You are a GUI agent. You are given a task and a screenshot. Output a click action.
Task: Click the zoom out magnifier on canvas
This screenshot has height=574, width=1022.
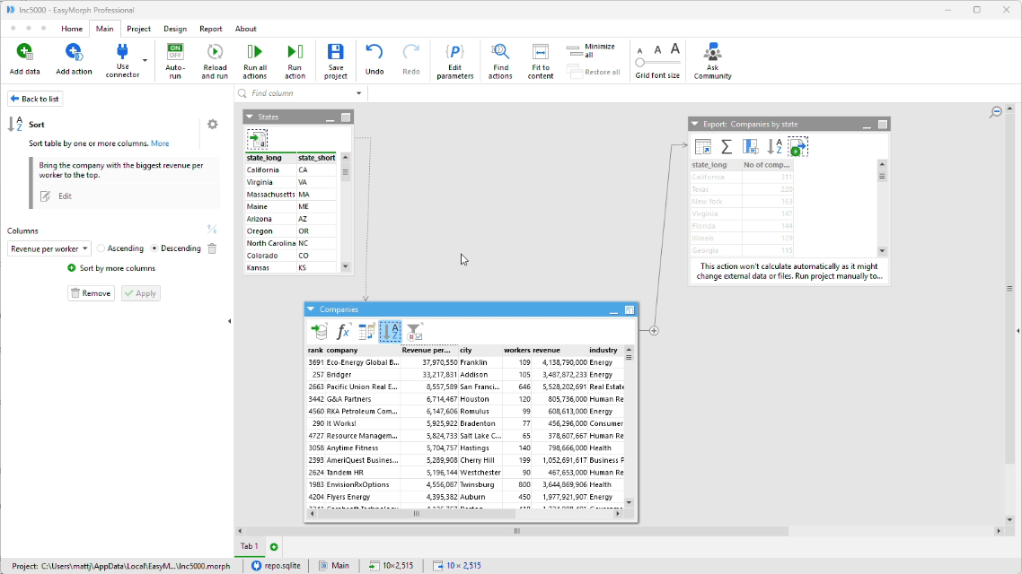pyautogui.click(x=995, y=113)
